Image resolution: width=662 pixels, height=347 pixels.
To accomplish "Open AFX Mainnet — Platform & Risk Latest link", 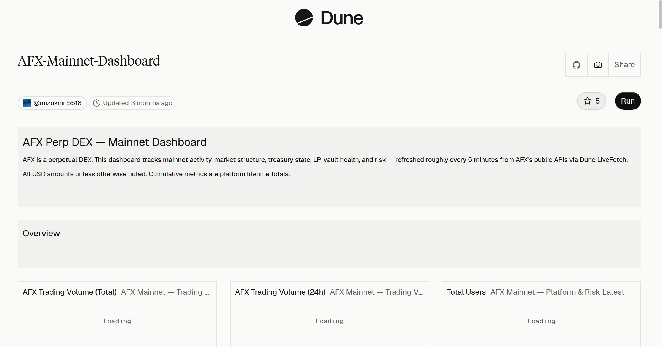I will pyautogui.click(x=557, y=292).
